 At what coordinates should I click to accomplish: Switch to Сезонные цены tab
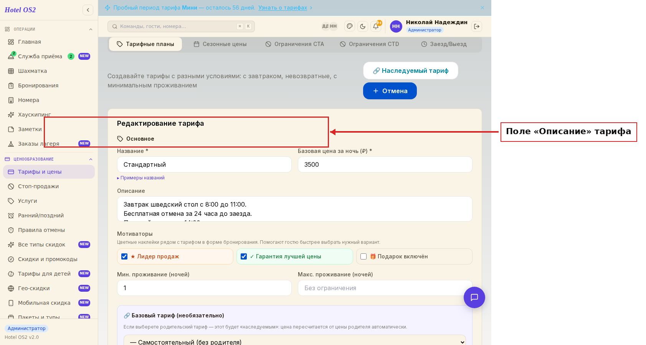[x=220, y=44]
